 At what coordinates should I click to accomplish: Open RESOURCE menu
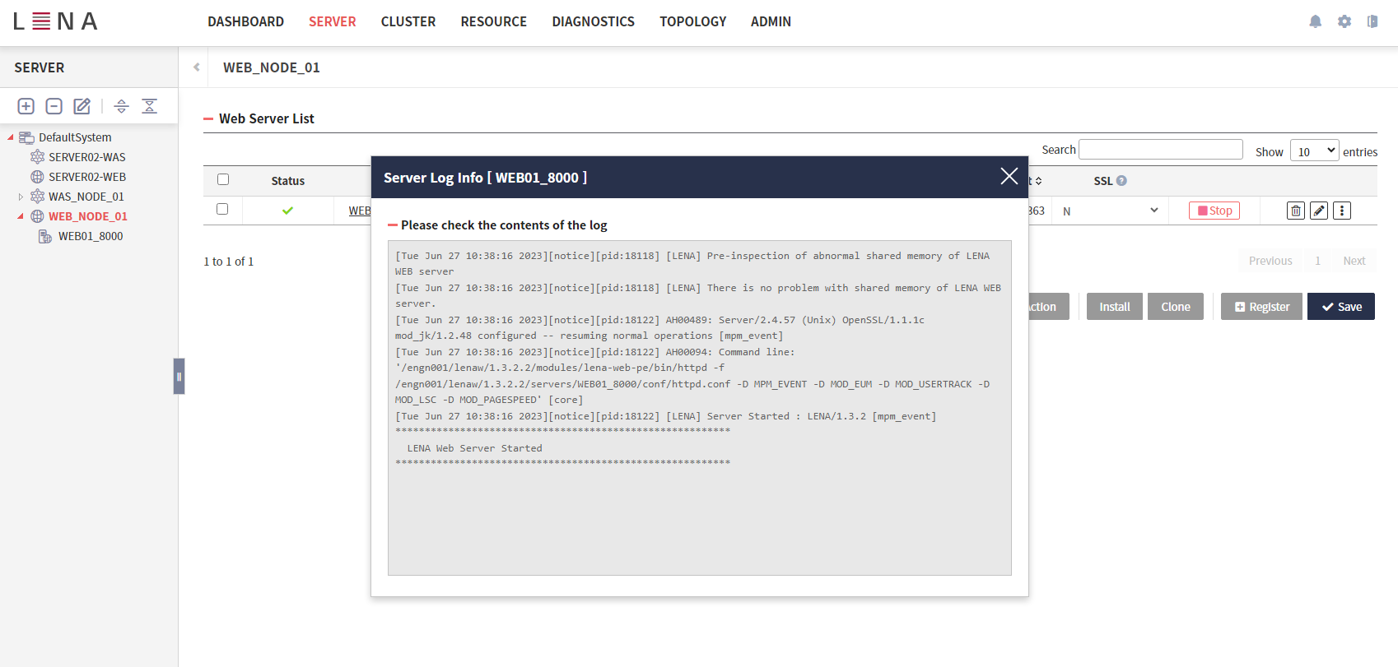(x=494, y=21)
